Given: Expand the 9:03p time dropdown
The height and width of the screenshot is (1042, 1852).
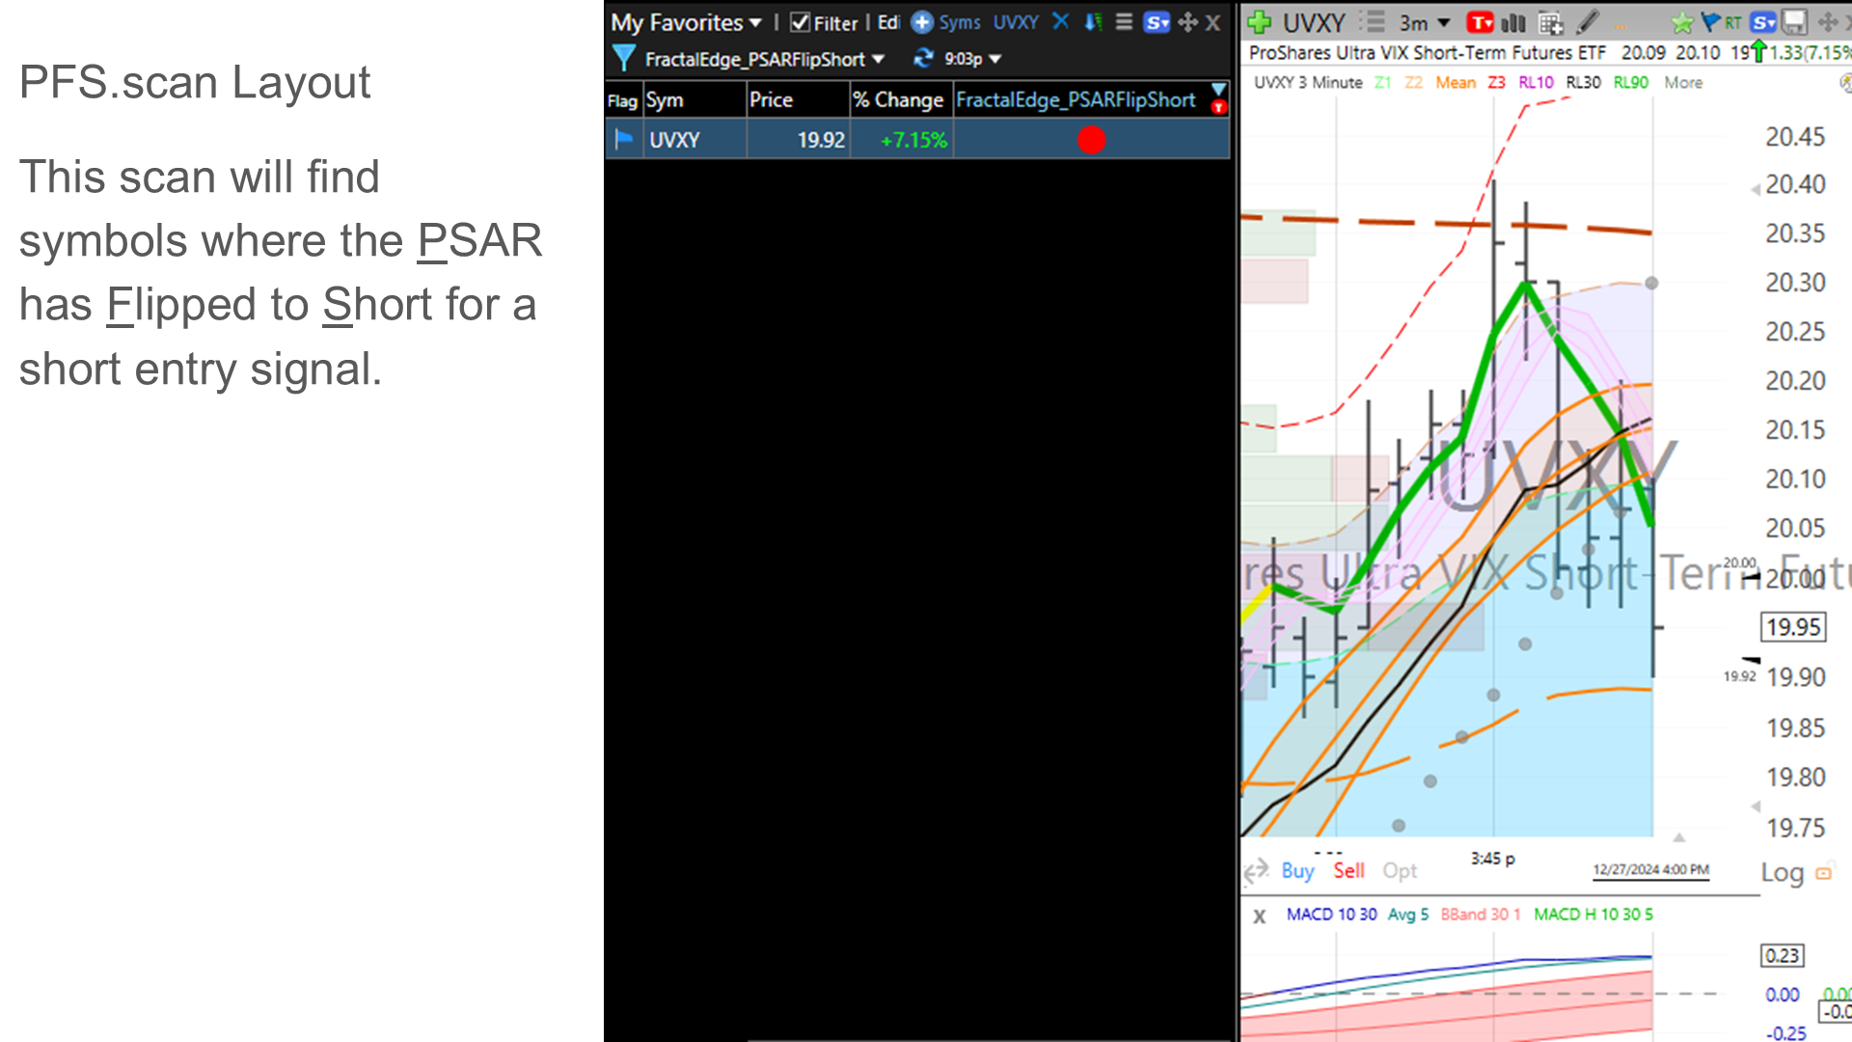Looking at the screenshot, I should click(994, 59).
